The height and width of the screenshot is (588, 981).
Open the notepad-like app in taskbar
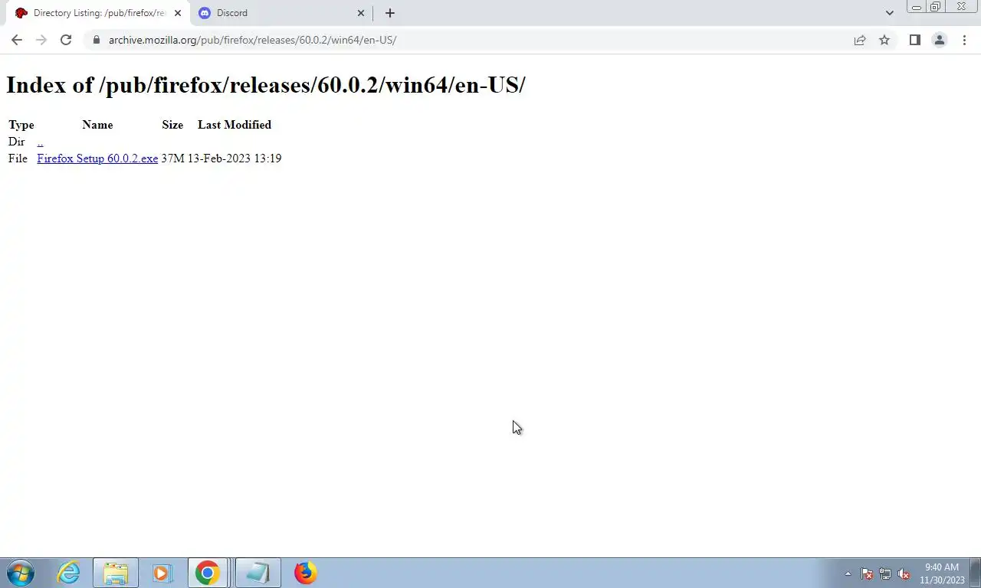click(258, 573)
